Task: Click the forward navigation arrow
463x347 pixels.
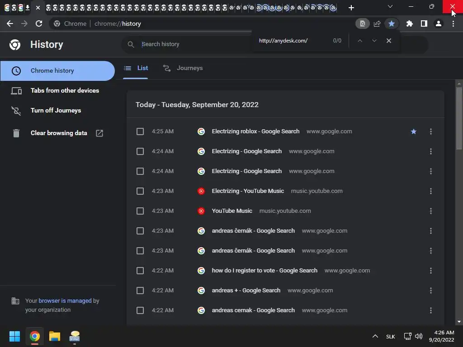Action: click(x=24, y=23)
